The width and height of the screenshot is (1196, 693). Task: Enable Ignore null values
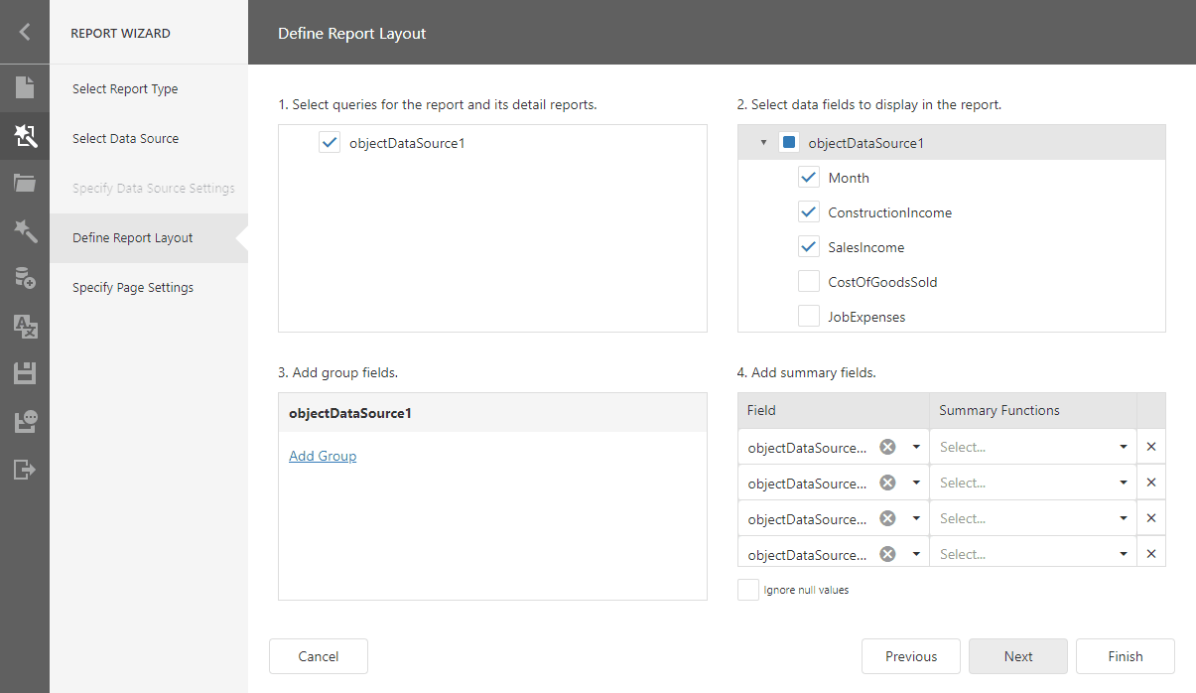pos(747,589)
